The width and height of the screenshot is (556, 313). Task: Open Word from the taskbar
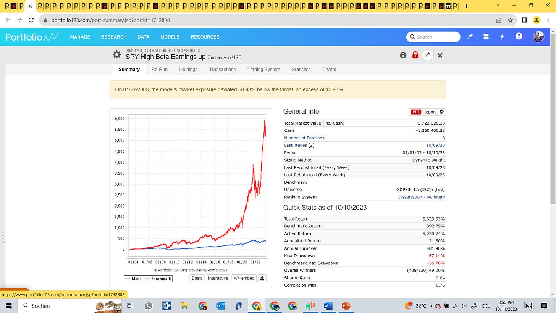coord(328,306)
